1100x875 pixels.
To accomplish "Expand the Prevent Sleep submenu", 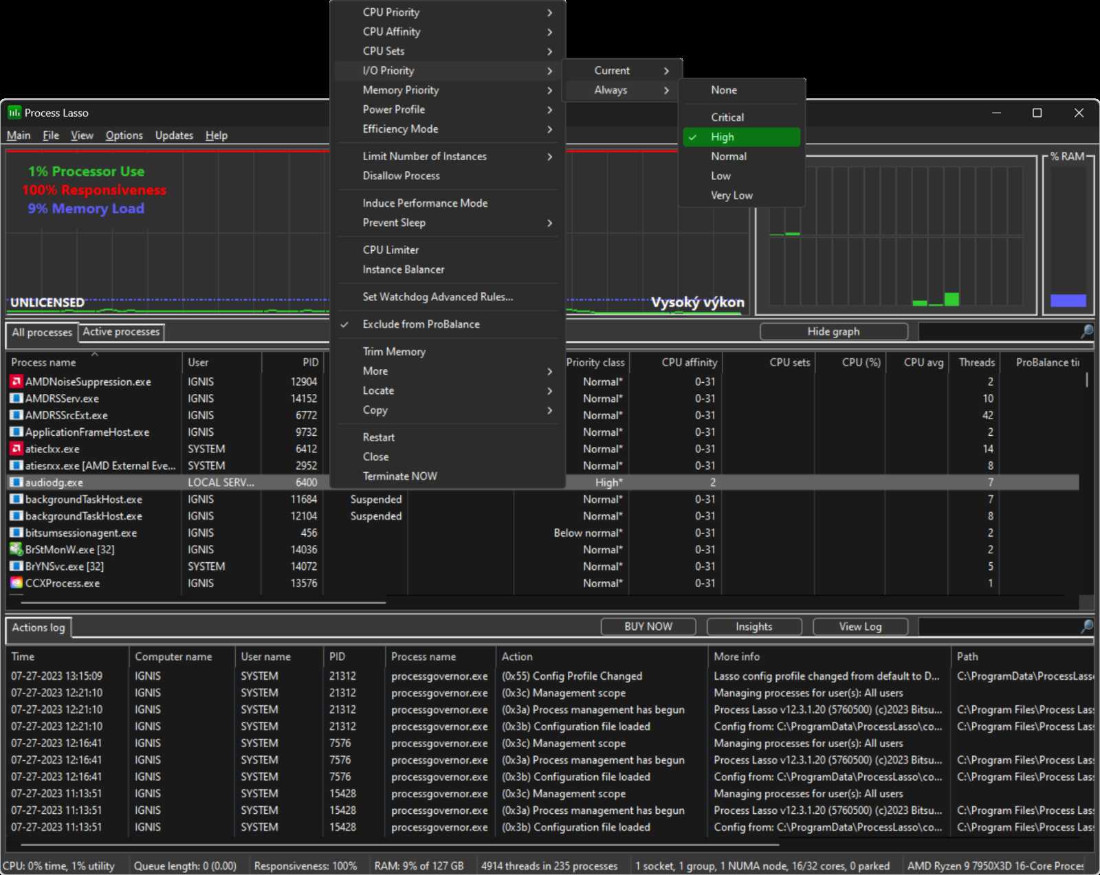I will tap(448, 223).
